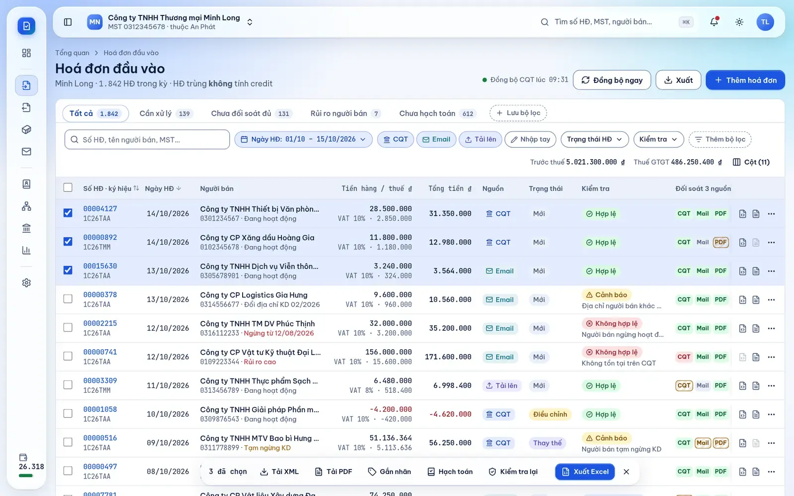This screenshot has width=794, height=496.
Task: Open the settings gear in sidebar
Action: pos(26,283)
